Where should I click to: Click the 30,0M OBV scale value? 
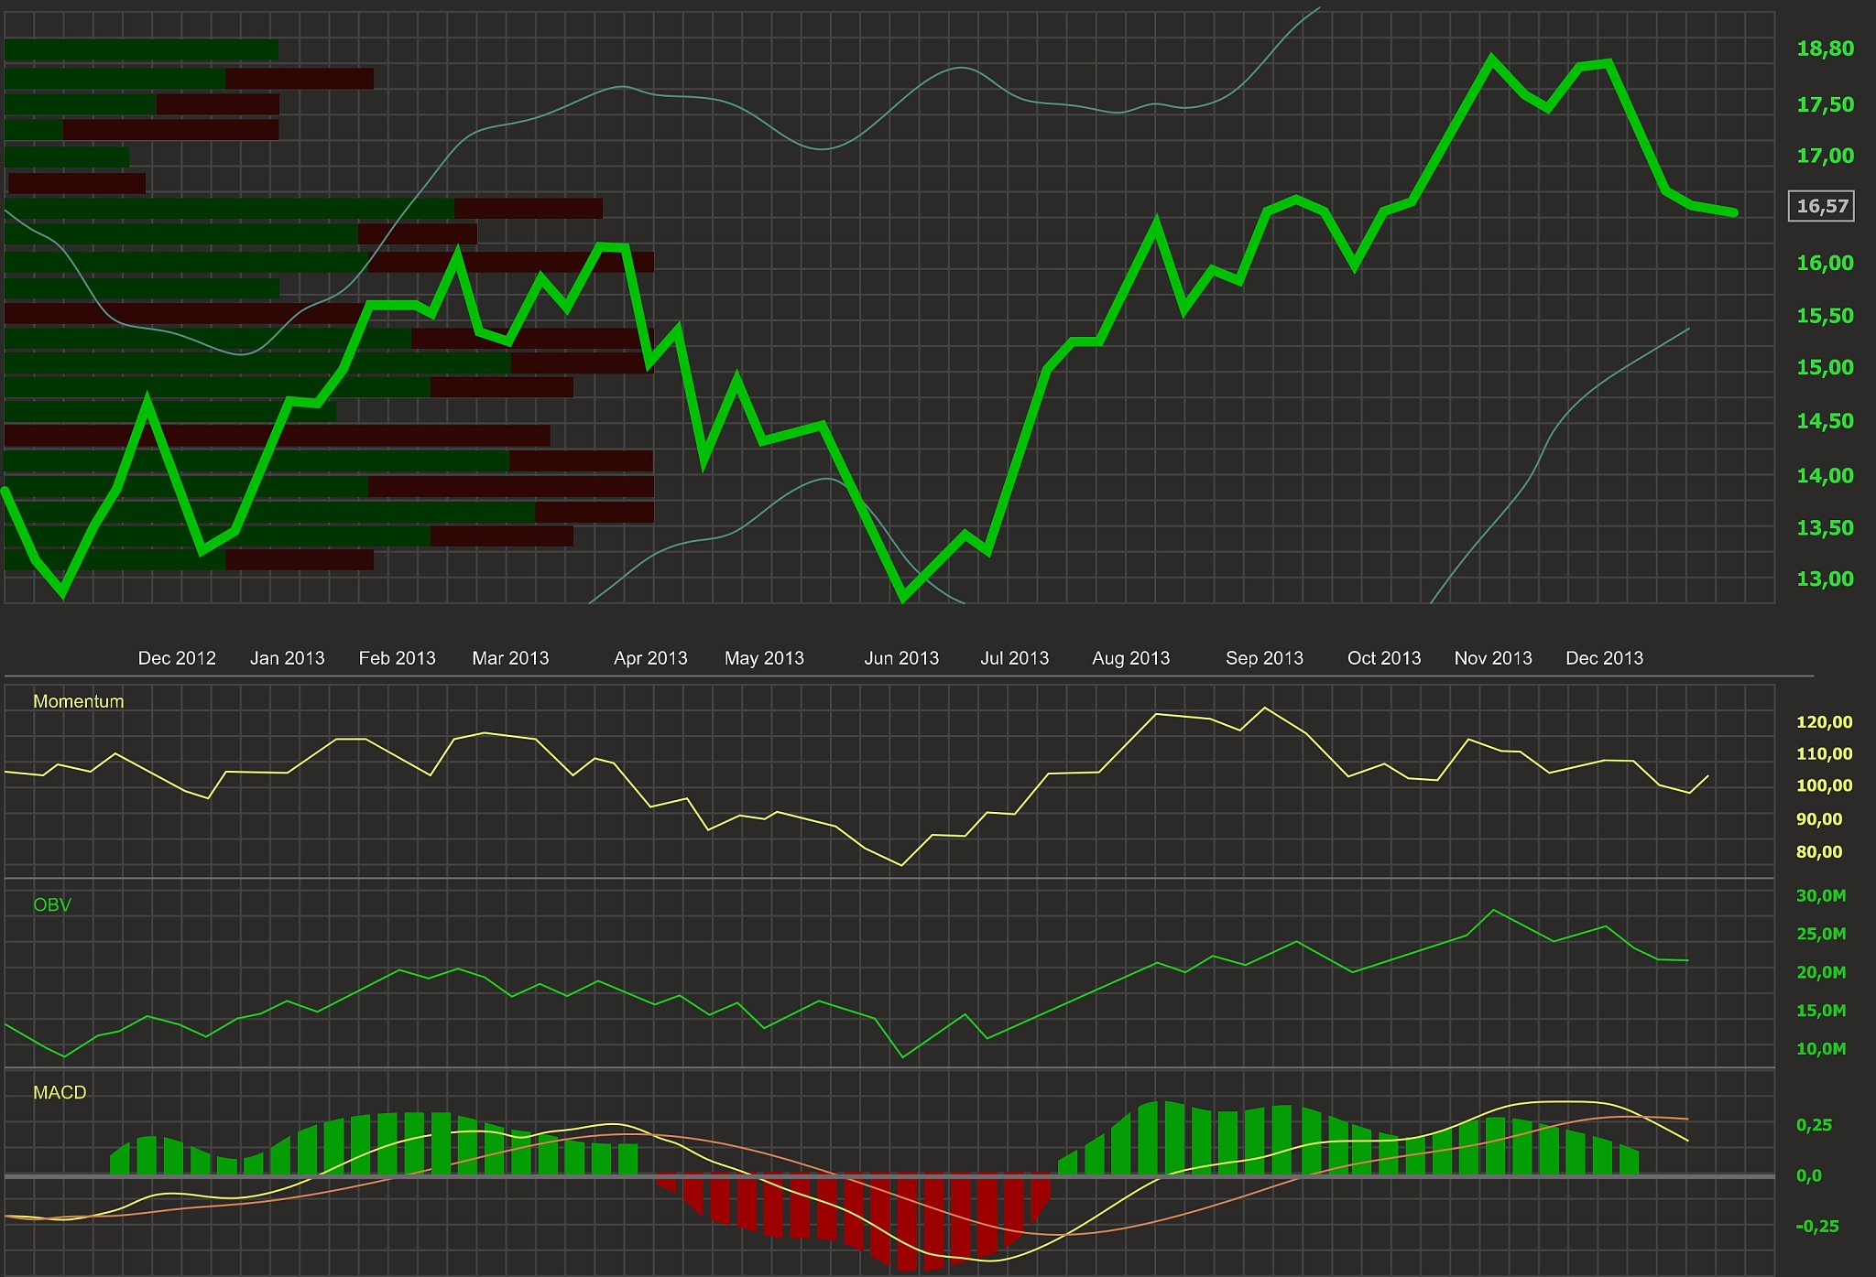click(x=1820, y=895)
